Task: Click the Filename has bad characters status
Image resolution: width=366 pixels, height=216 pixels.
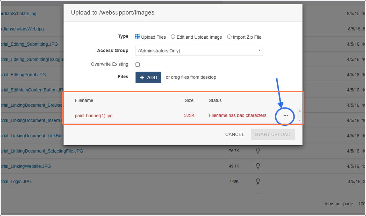Action: pos(238,115)
